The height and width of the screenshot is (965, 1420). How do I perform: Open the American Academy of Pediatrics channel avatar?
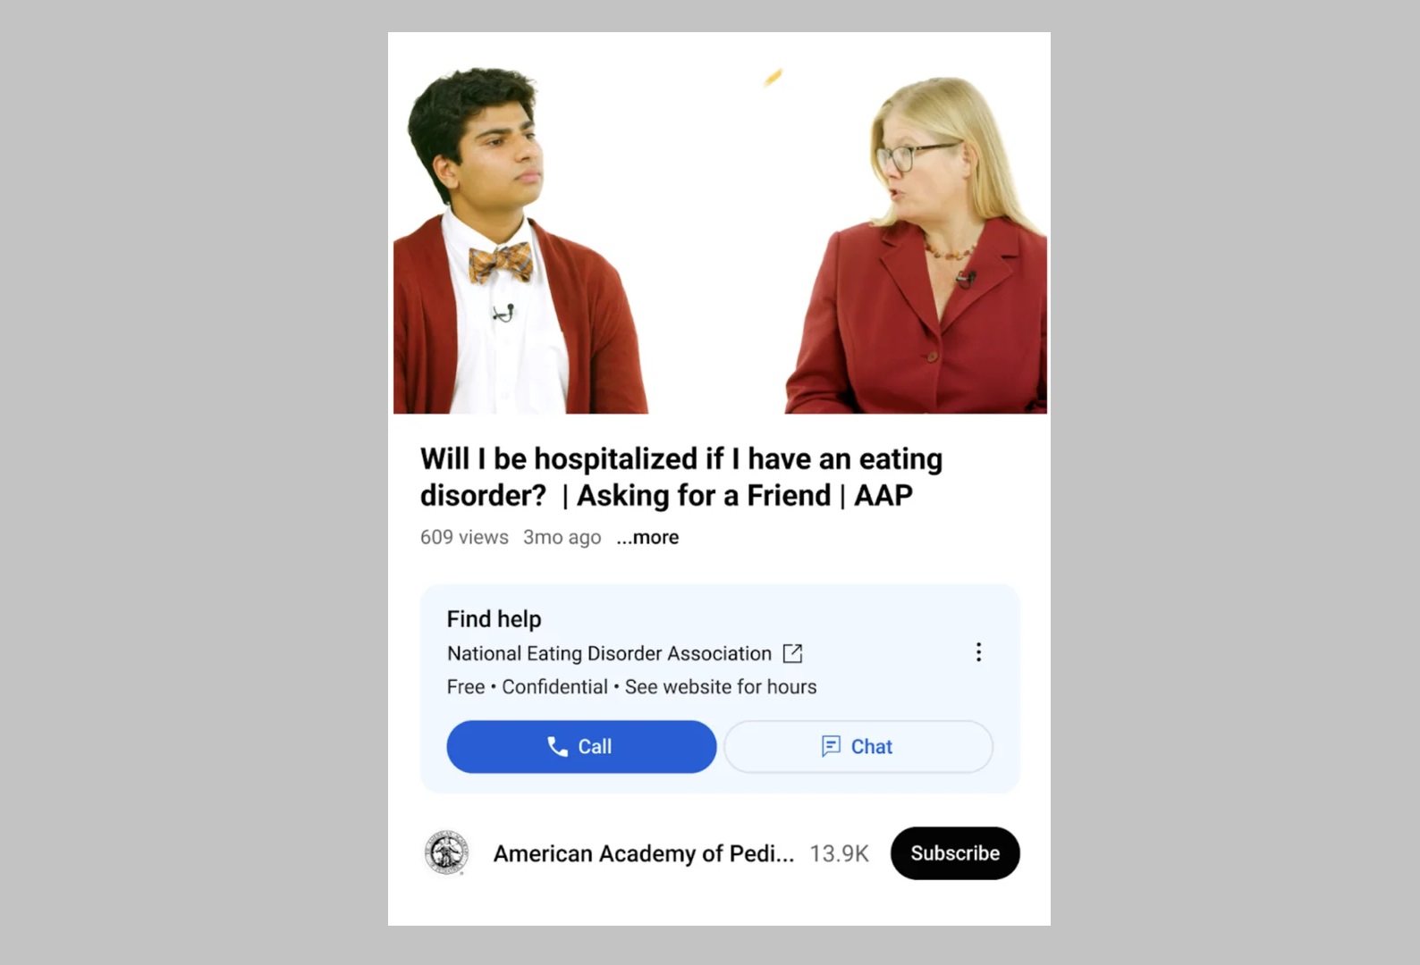click(446, 853)
